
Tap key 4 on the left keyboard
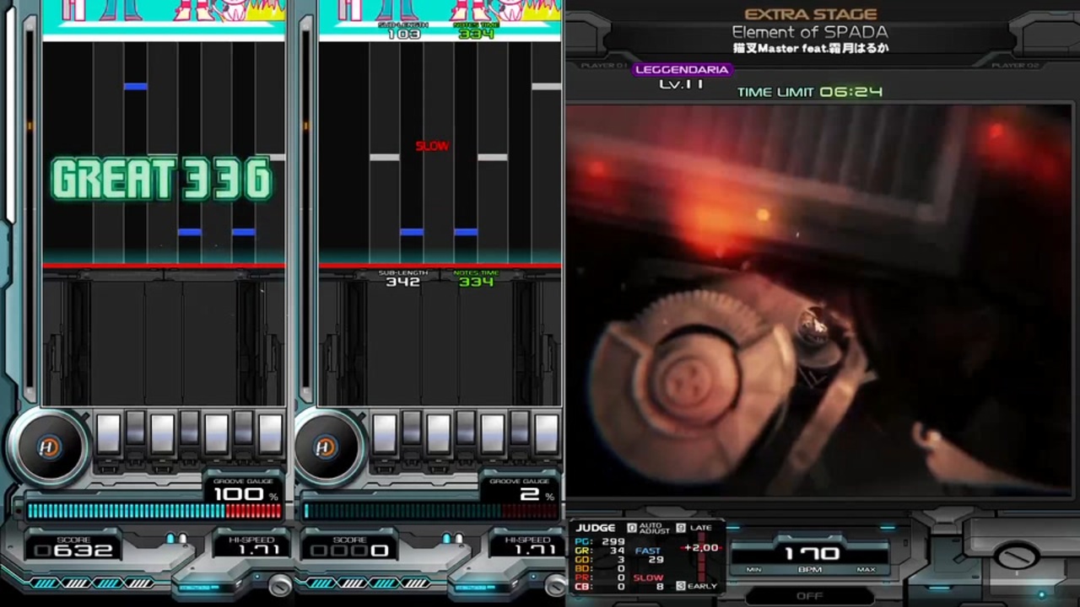pos(189,428)
